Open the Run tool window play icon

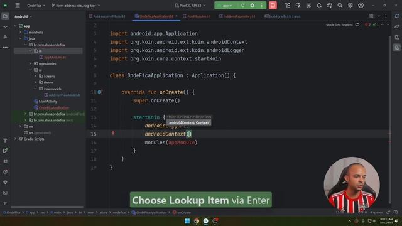(5, 151)
